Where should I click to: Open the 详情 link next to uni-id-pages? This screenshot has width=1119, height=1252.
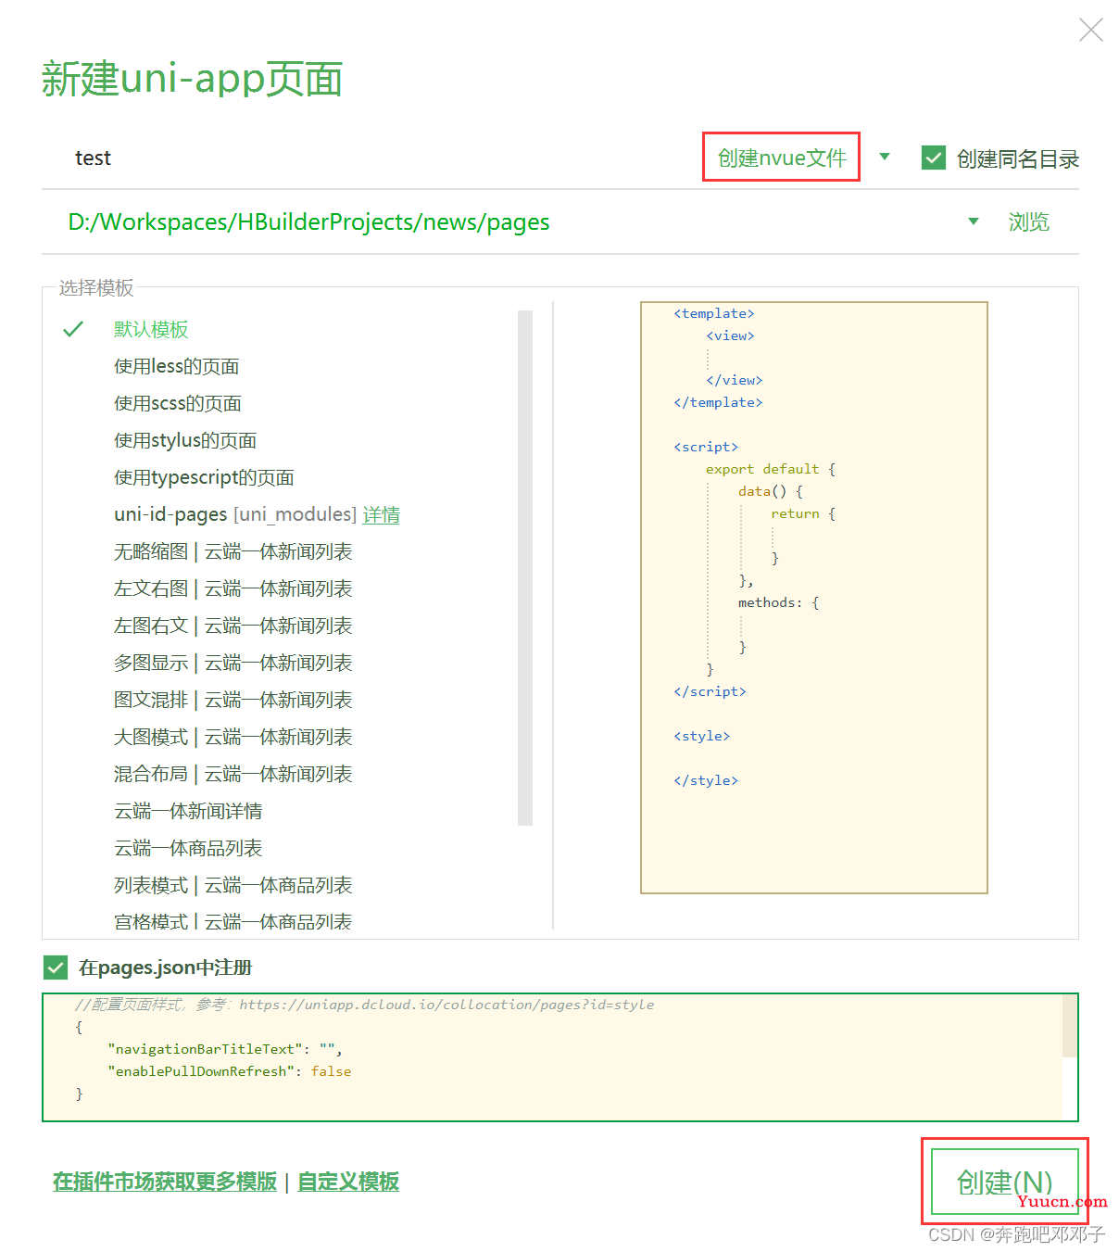point(382,515)
